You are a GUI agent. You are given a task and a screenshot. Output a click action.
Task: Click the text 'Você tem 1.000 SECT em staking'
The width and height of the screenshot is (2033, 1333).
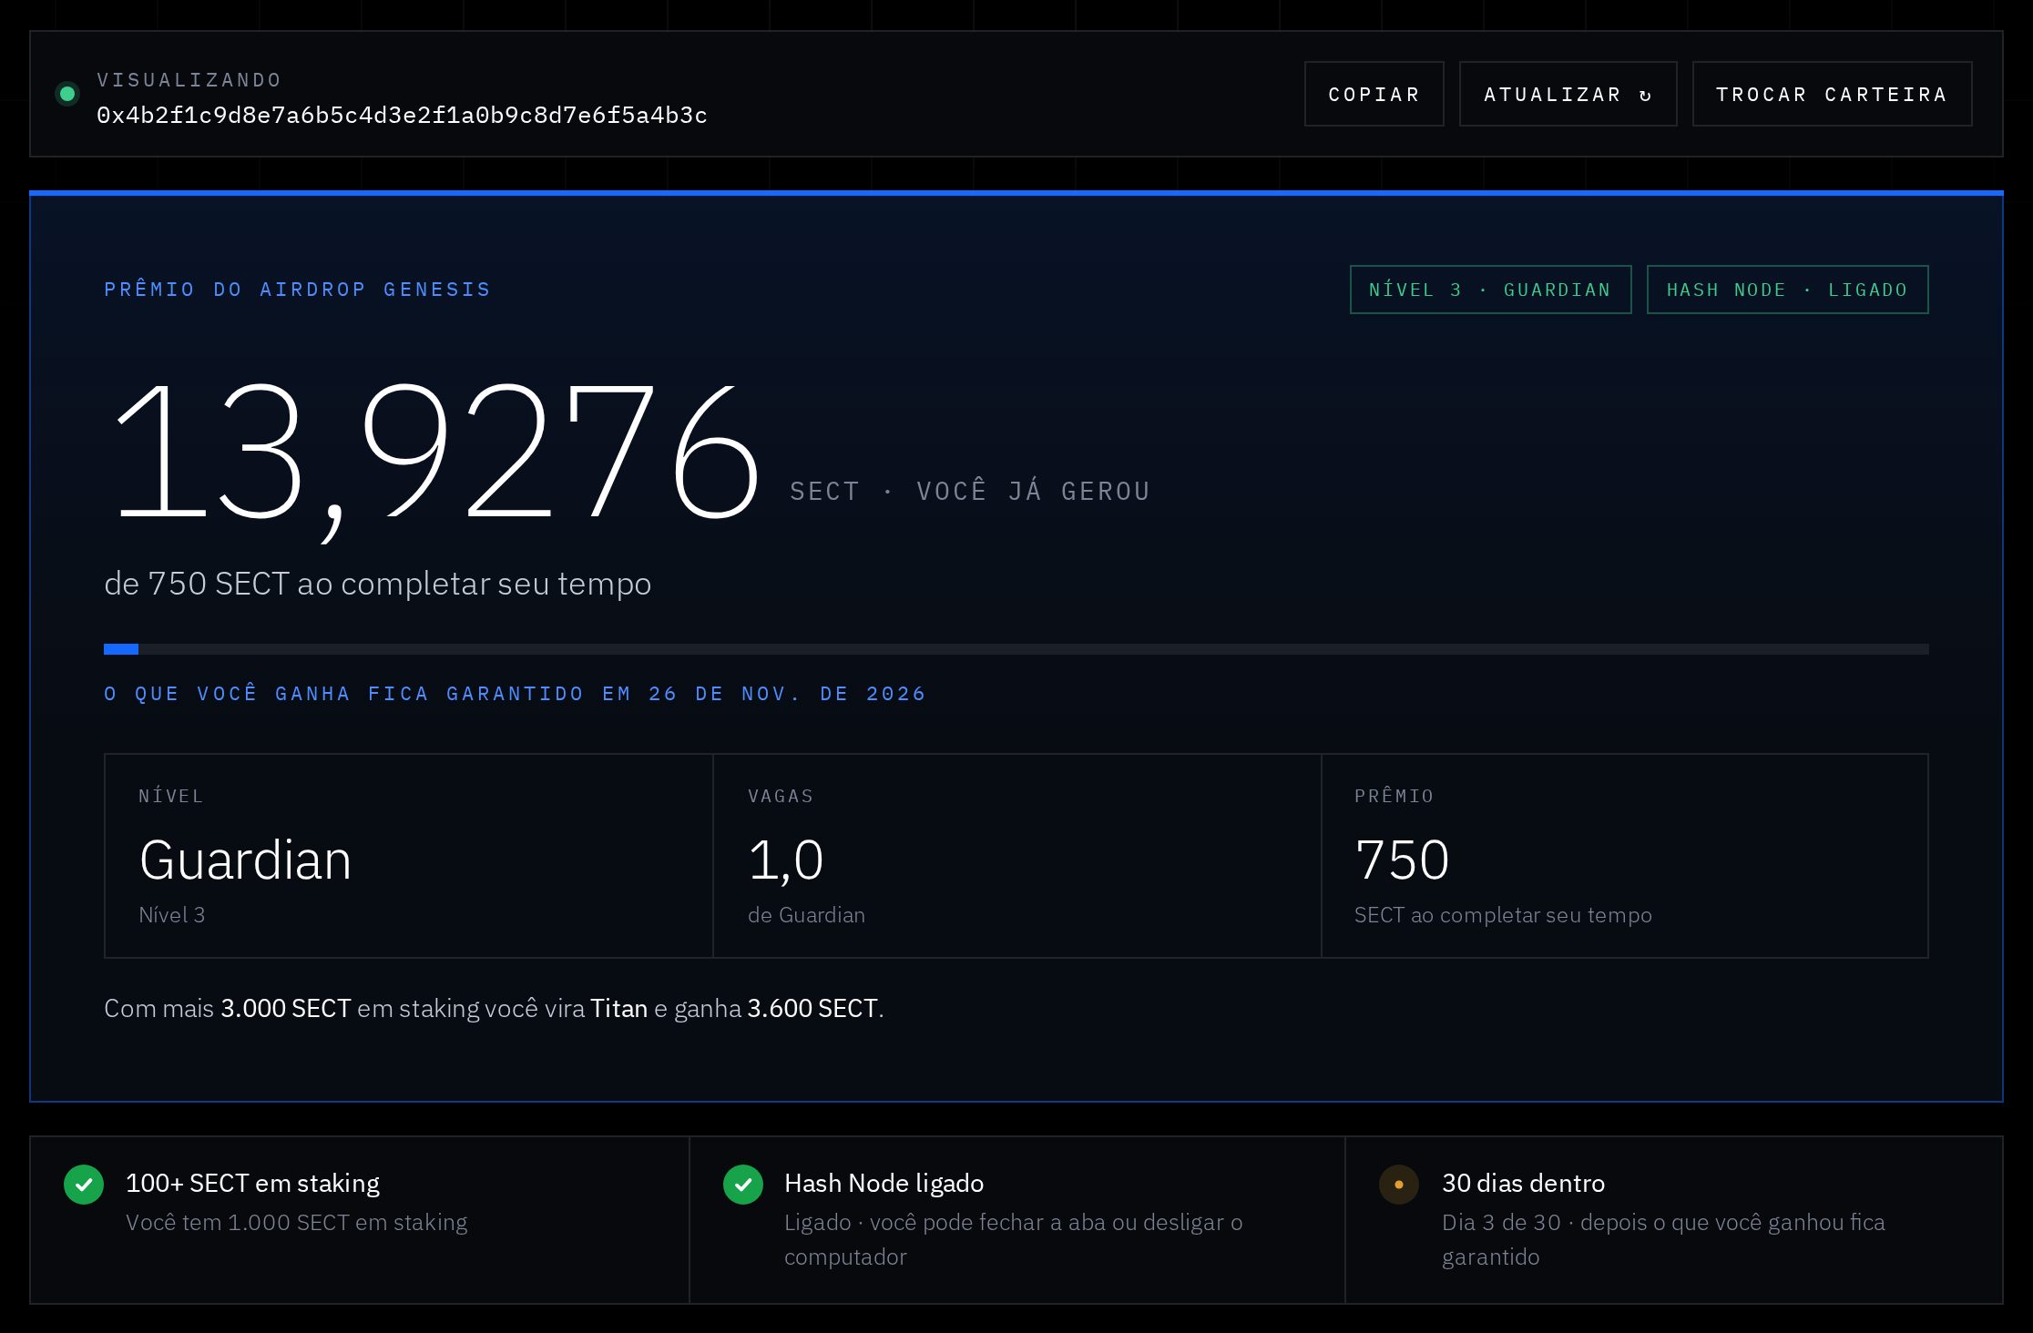coord(296,1223)
